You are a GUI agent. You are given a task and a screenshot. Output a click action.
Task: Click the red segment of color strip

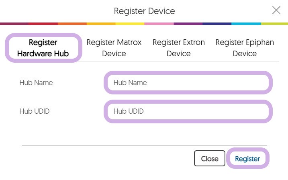coord(43,24)
